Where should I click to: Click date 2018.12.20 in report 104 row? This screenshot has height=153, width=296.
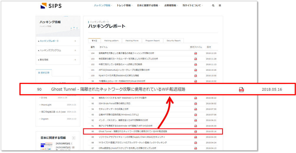(x=211, y=53)
